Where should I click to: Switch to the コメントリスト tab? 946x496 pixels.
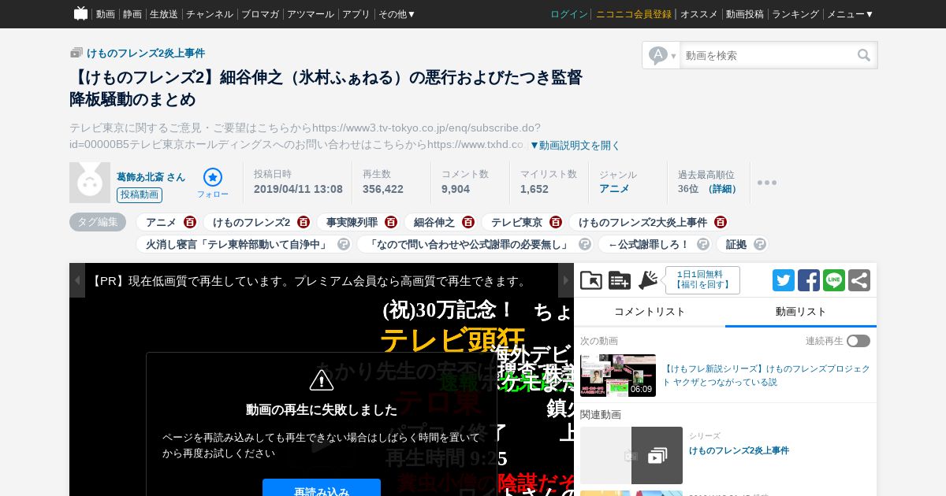pyautogui.click(x=650, y=312)
